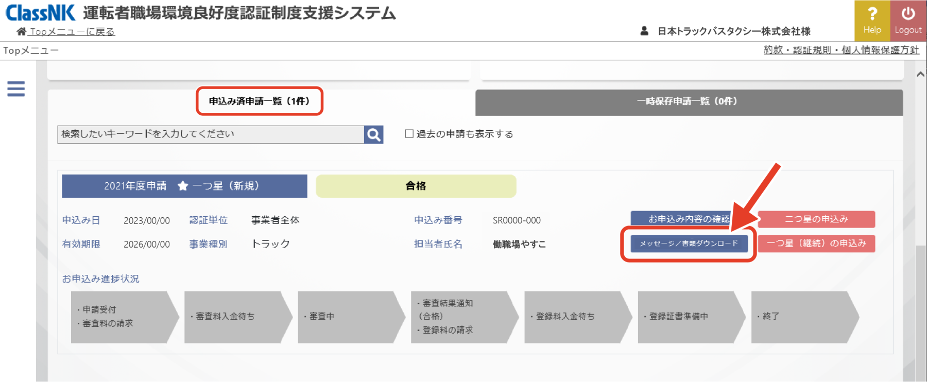Screen dimensions: 927x382
Task: Click the Help question mark icon
Action: coord(872,14)
